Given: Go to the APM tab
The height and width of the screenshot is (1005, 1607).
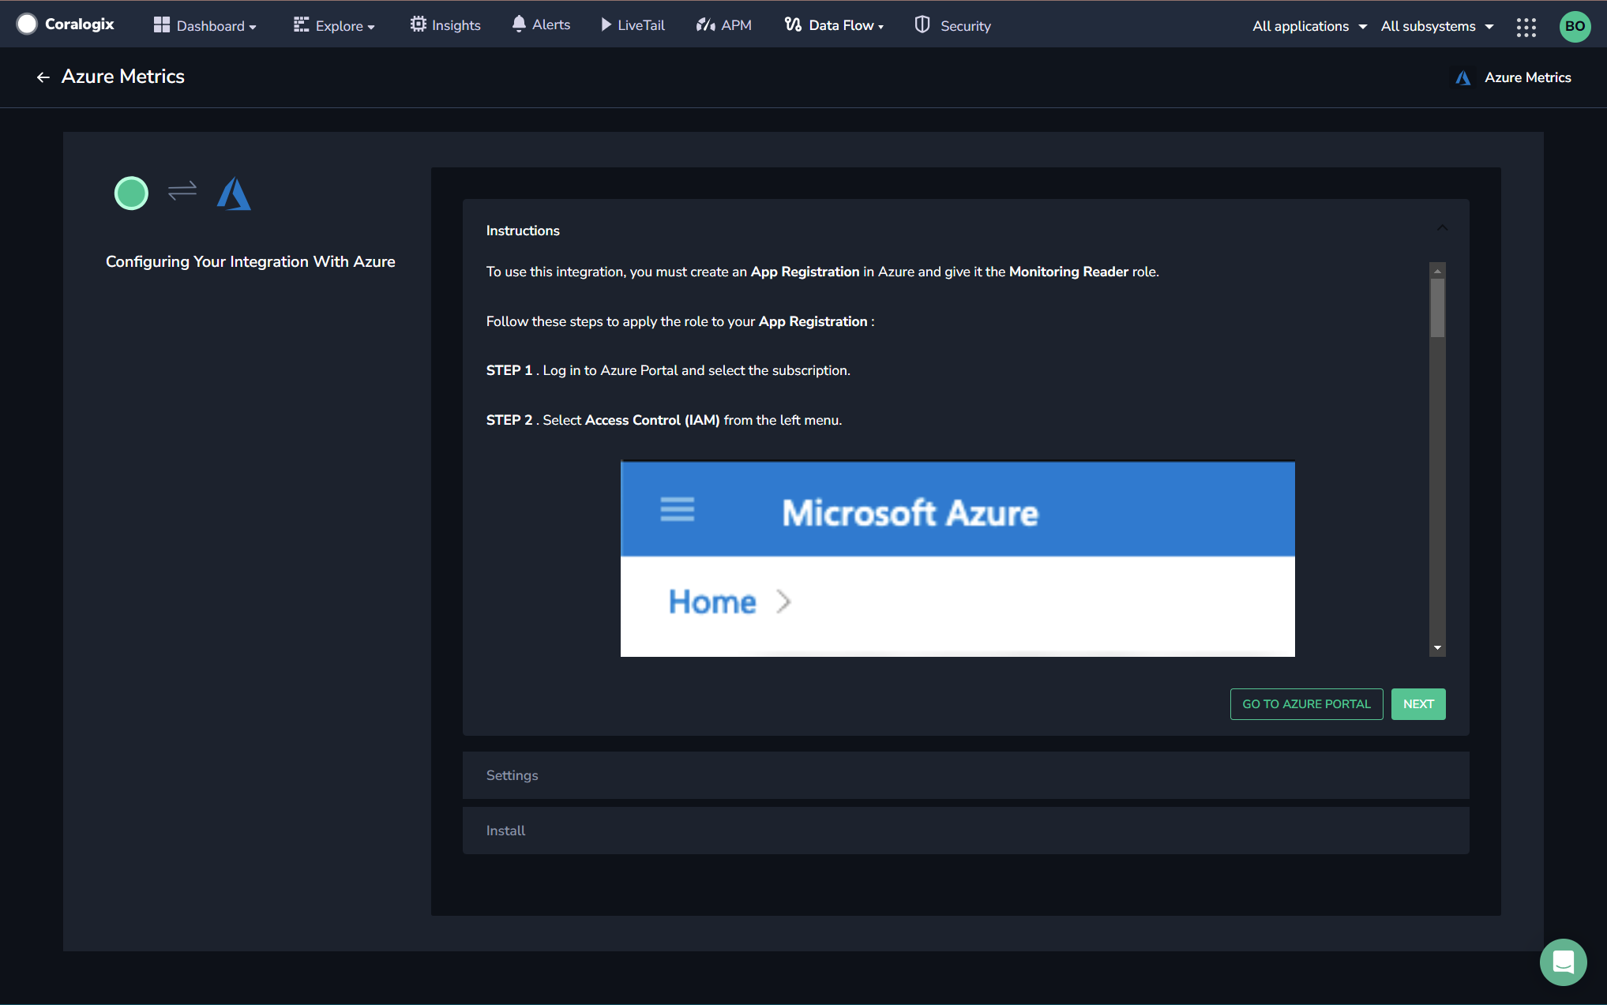Looking at the screenshot, I should 723,25.
